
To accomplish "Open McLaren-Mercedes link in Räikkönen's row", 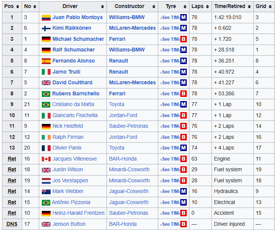I will click(132, 28).
